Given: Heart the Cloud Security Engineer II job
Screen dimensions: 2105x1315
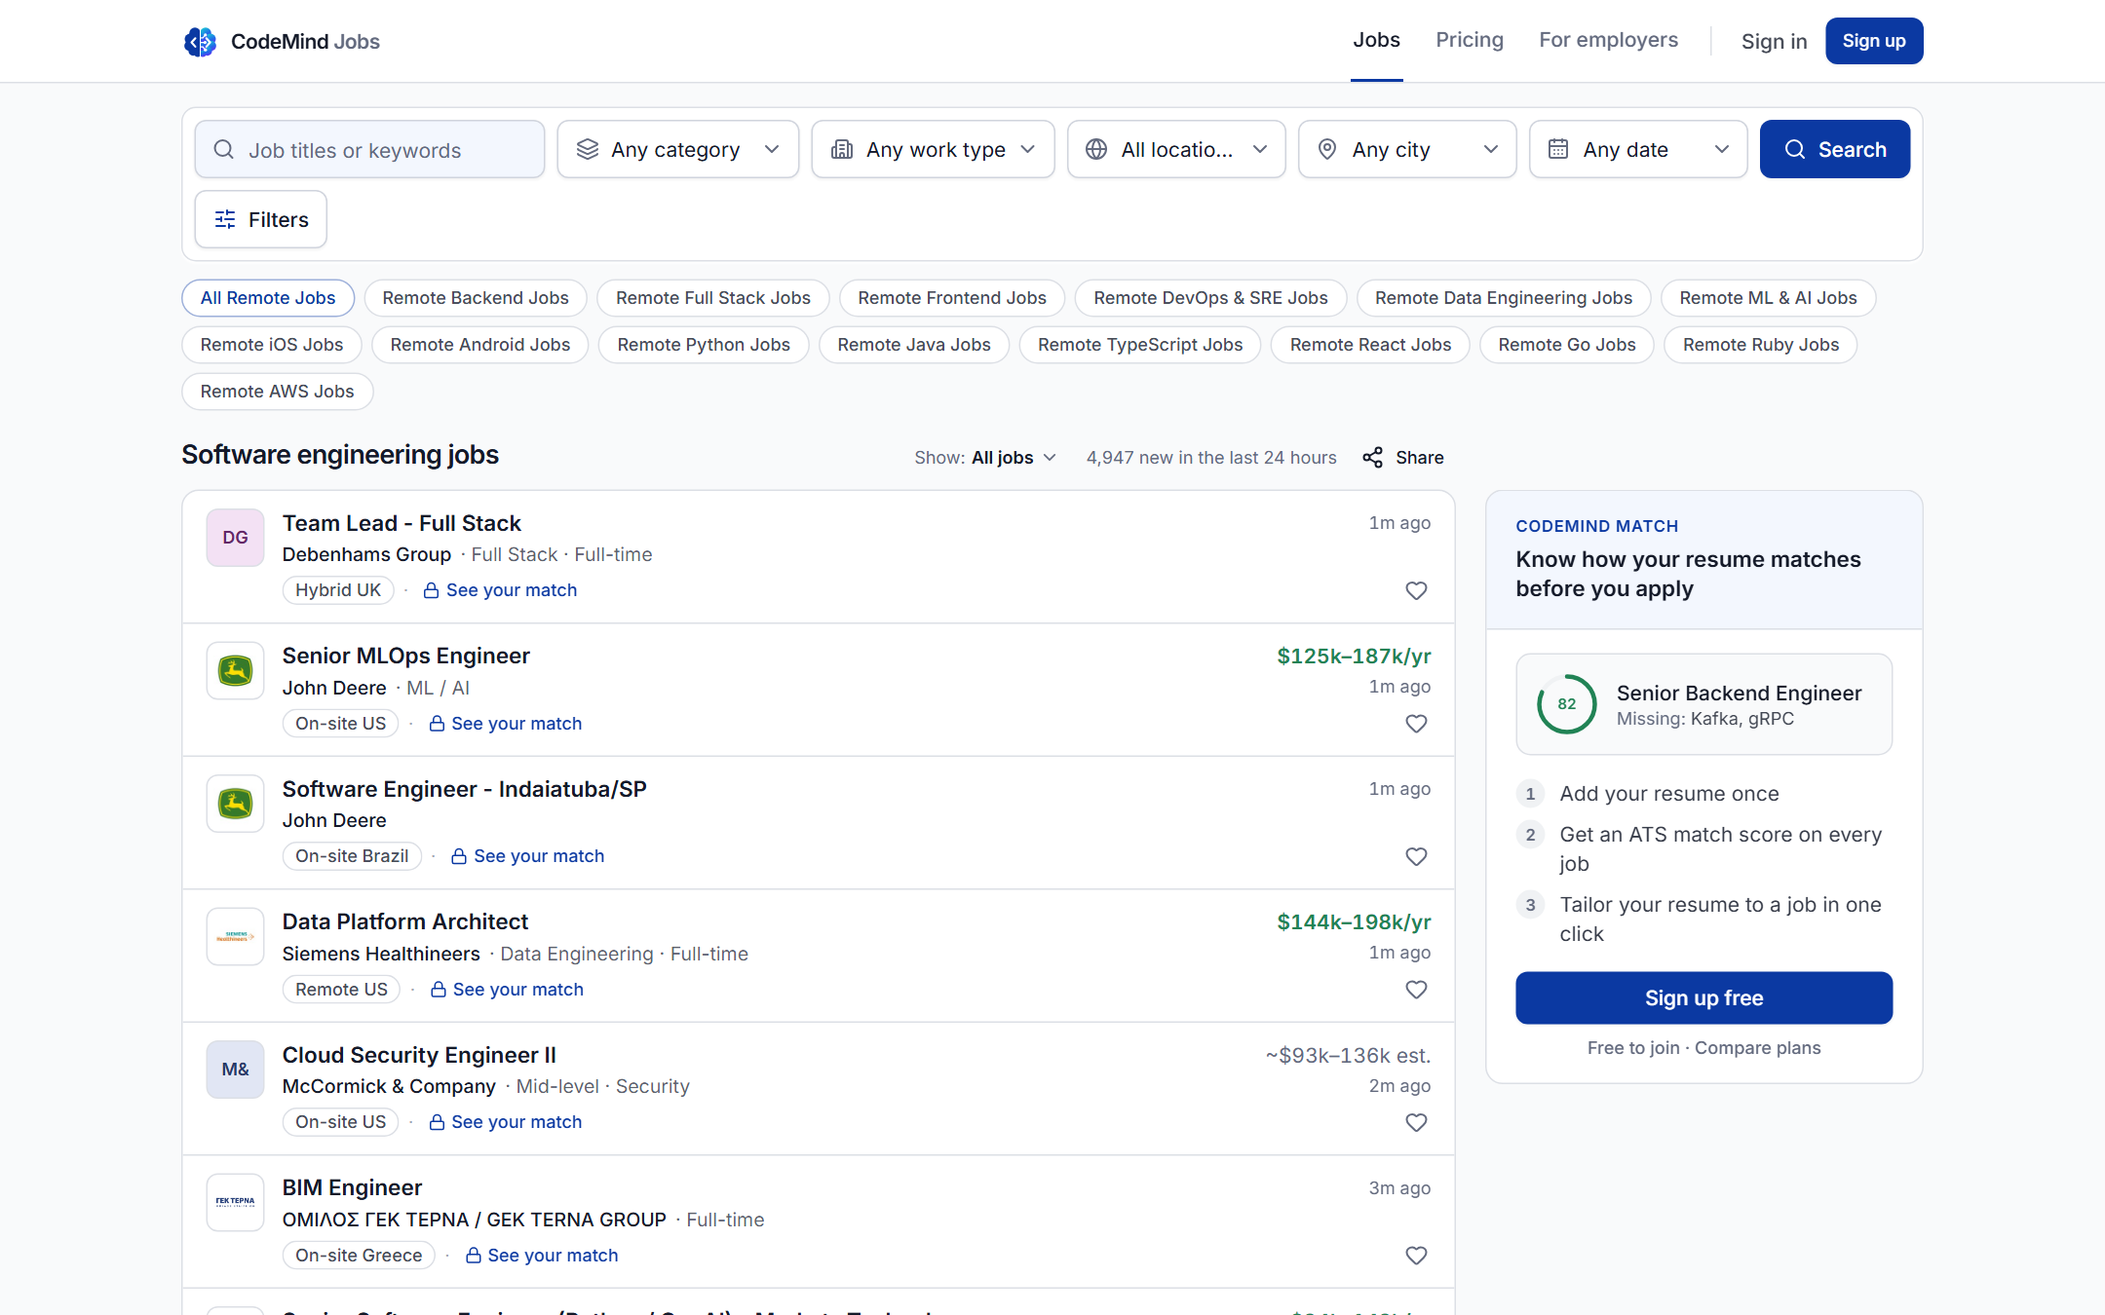Looking at the screenshot, I should [1416, 1122].
